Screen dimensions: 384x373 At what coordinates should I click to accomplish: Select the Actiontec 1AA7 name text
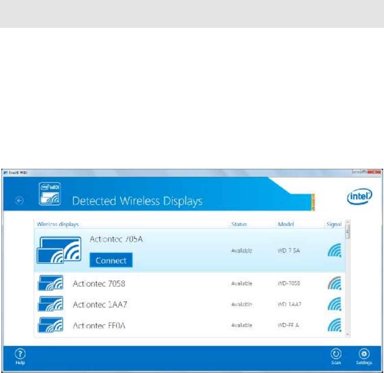(x=100, y=304)
